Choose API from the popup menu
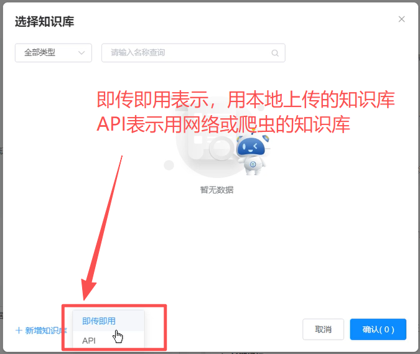 (x=108, y=340)
